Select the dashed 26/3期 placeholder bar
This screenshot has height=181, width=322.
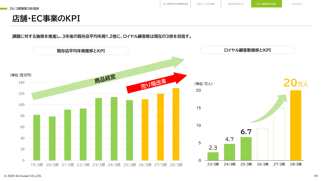coord(262,145)
